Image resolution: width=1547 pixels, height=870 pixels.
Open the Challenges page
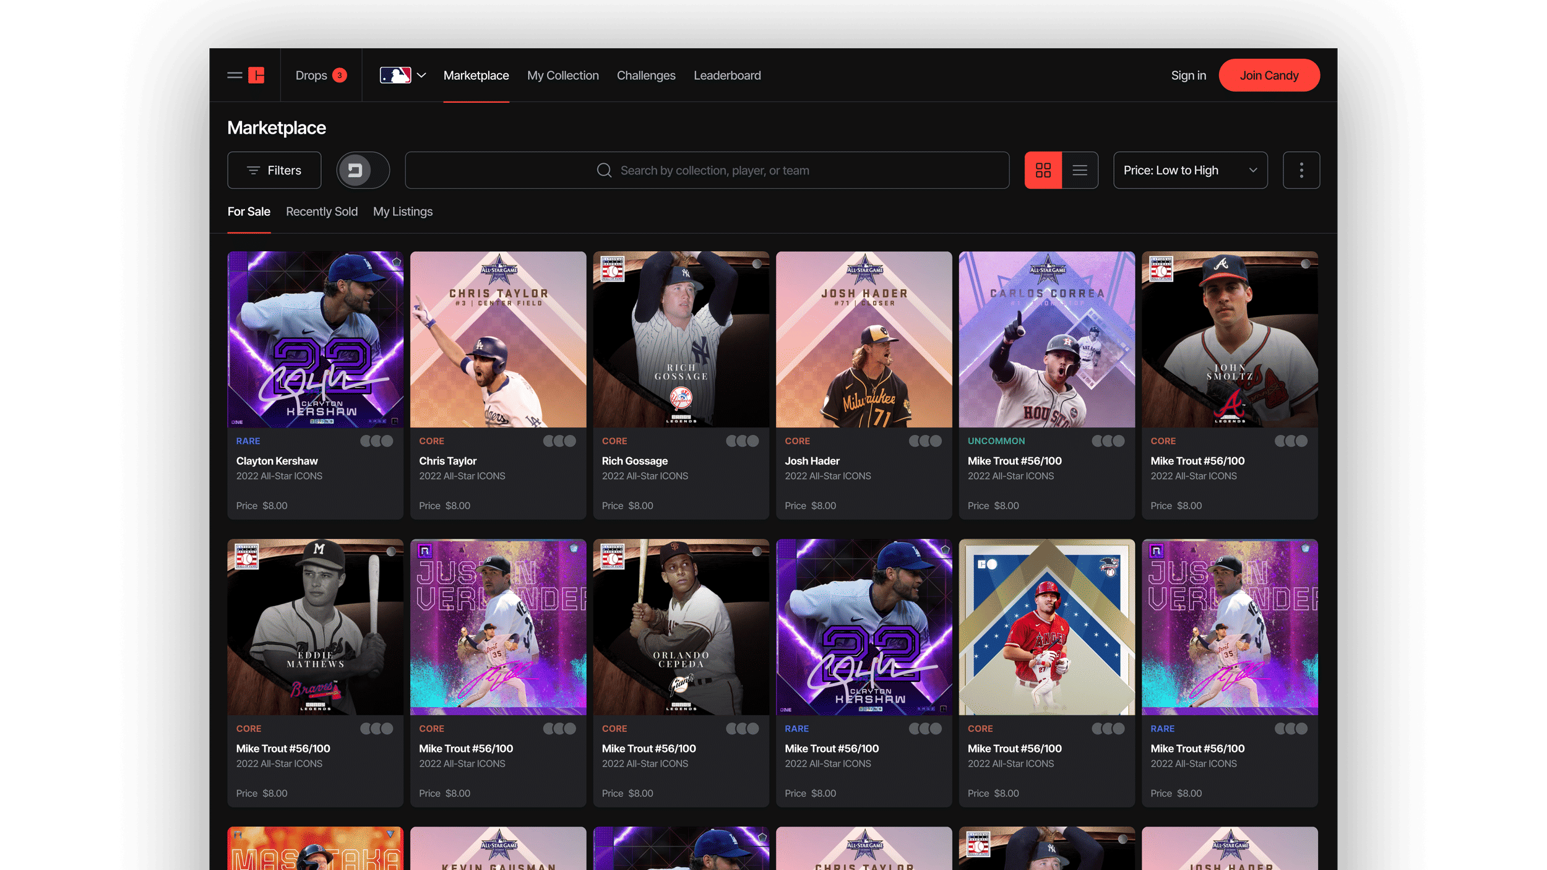coord(646,75)
